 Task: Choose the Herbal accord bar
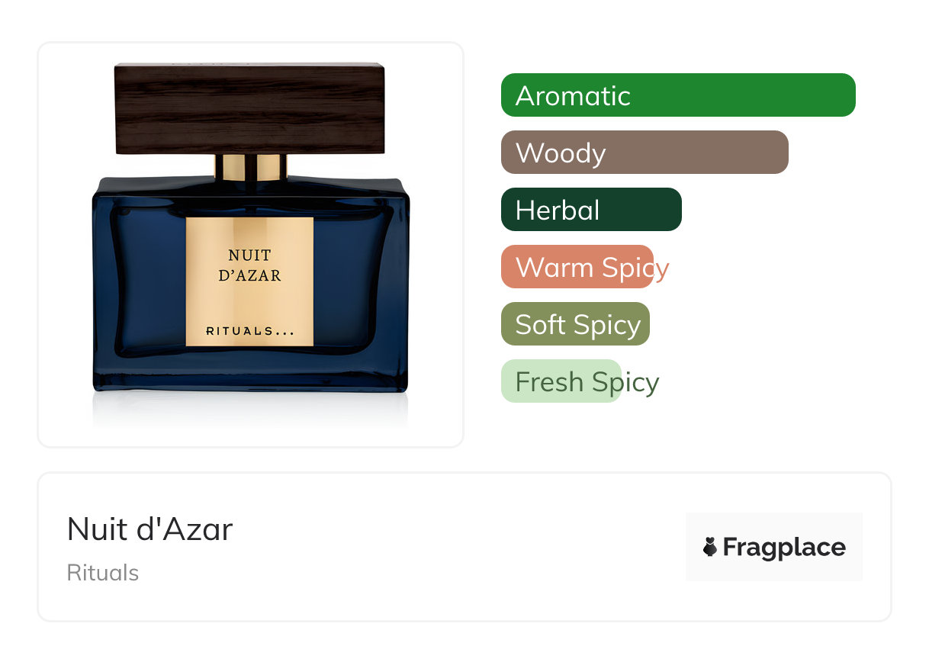coord(591,210)
